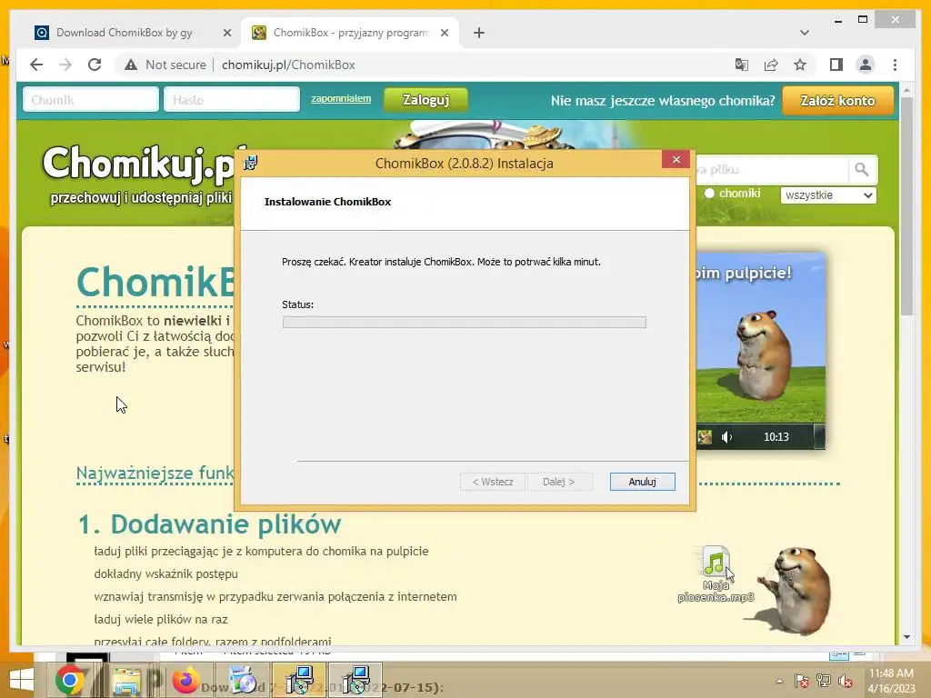Click scrollbar down arrow on page
Viewport: 931px width, 698px height.
coord(906,637)
